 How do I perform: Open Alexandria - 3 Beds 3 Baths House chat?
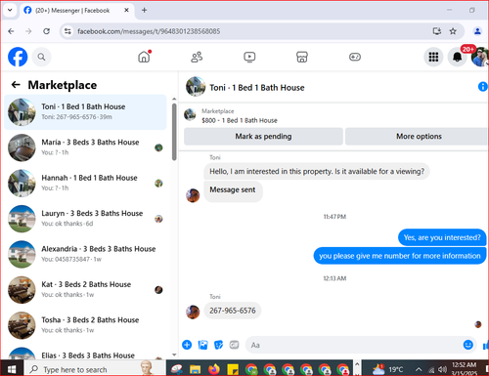85,254
